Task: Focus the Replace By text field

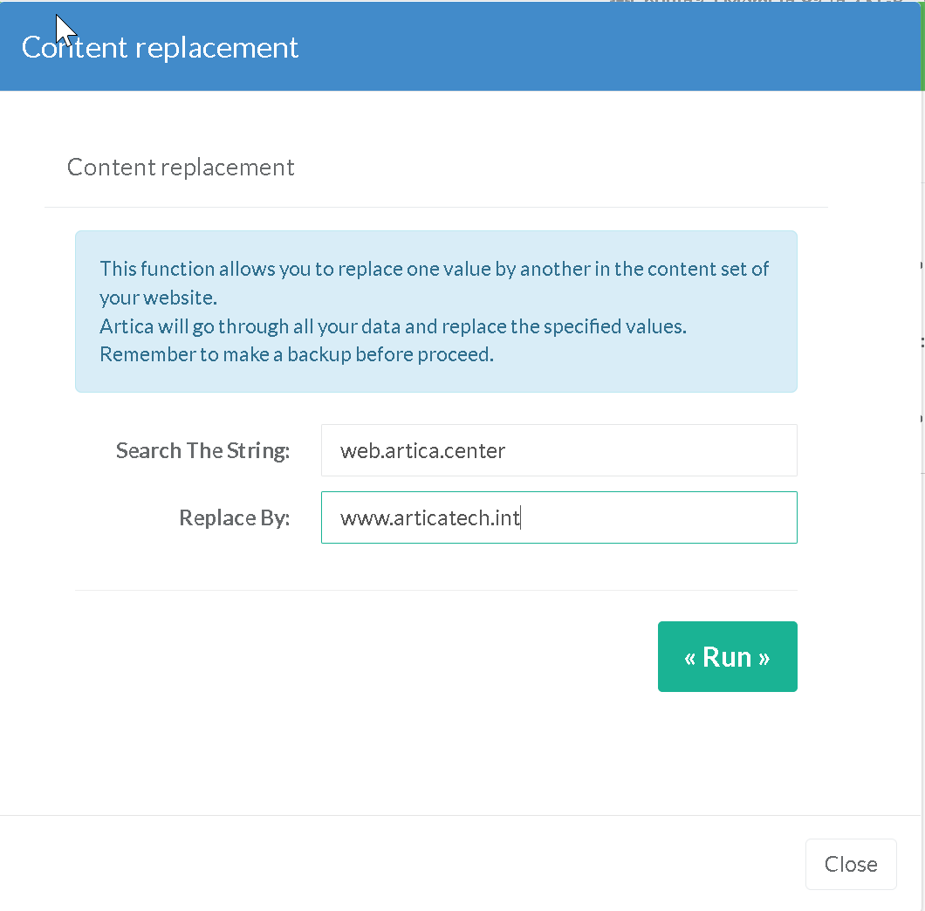Action: tap(558, 517)
